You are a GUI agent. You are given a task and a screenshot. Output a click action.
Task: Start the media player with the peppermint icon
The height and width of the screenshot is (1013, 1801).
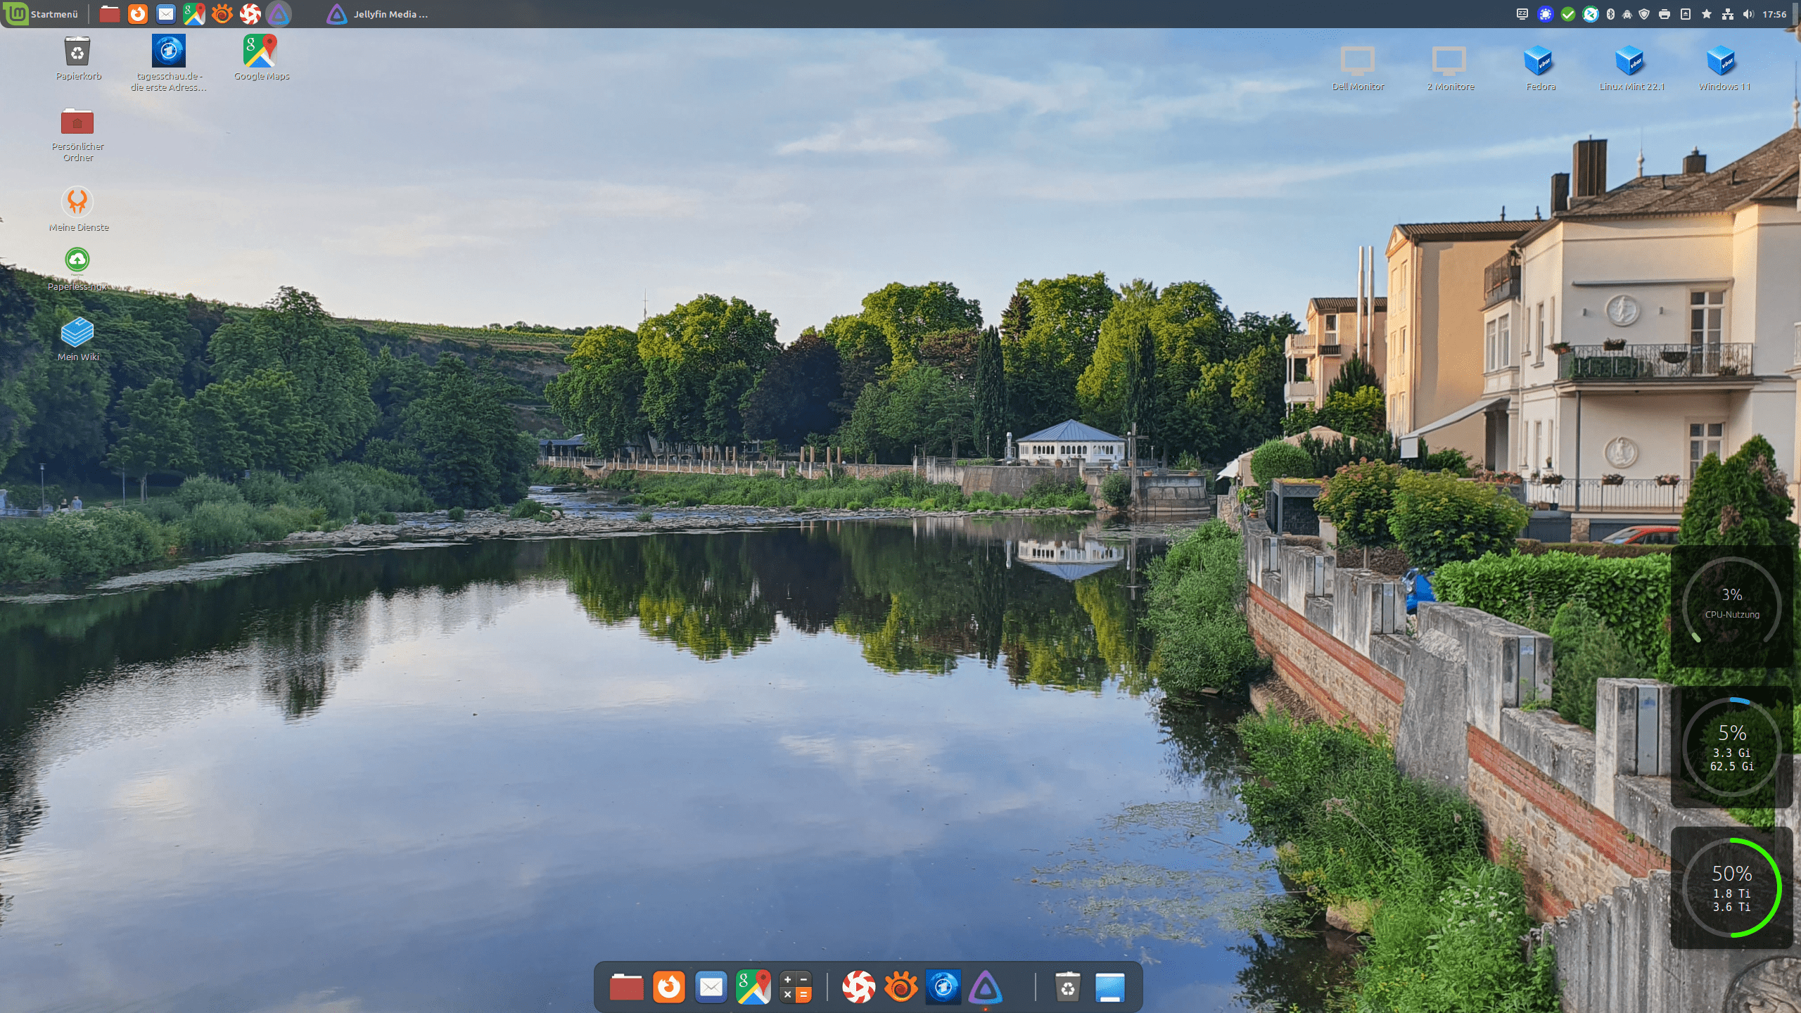[860, 987]
